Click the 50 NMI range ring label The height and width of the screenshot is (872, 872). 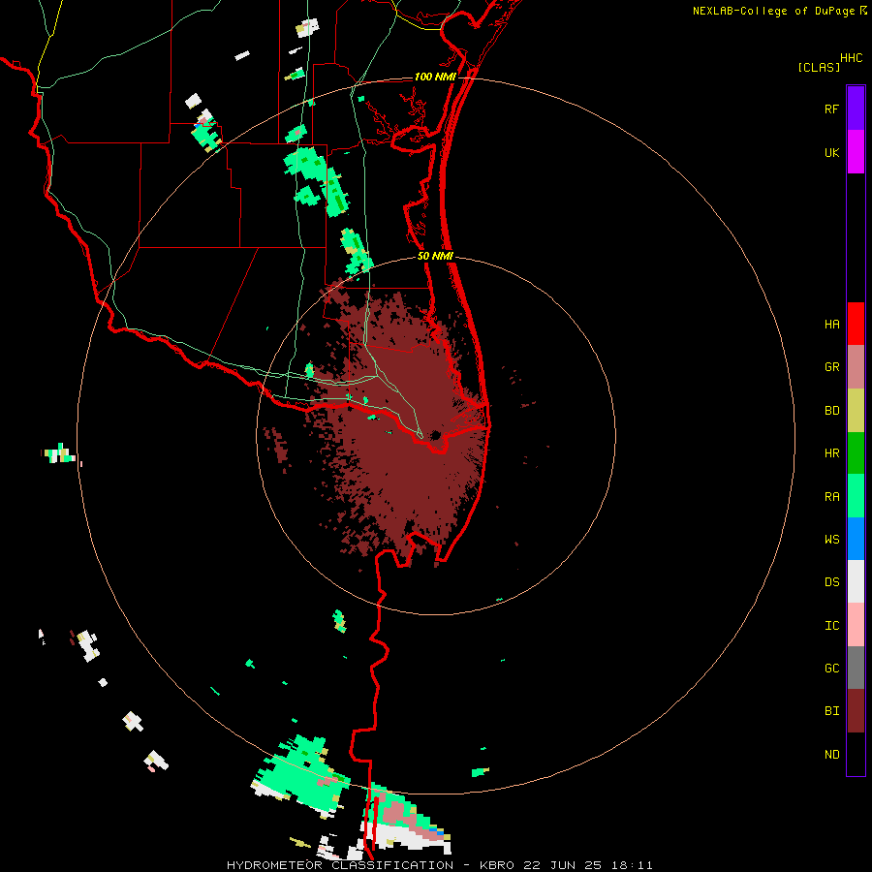click(435, 256)
